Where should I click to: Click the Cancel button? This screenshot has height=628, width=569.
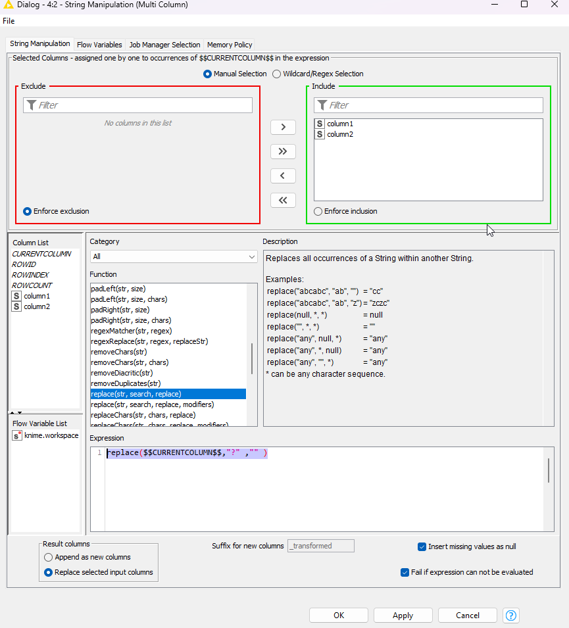click(x=467, y=616)
